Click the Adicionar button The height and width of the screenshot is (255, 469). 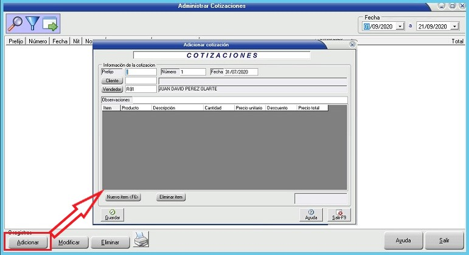[x=28, y=242]
